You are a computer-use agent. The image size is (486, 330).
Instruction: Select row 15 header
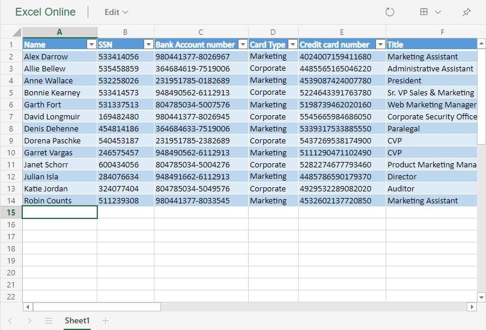pos(11,212)
